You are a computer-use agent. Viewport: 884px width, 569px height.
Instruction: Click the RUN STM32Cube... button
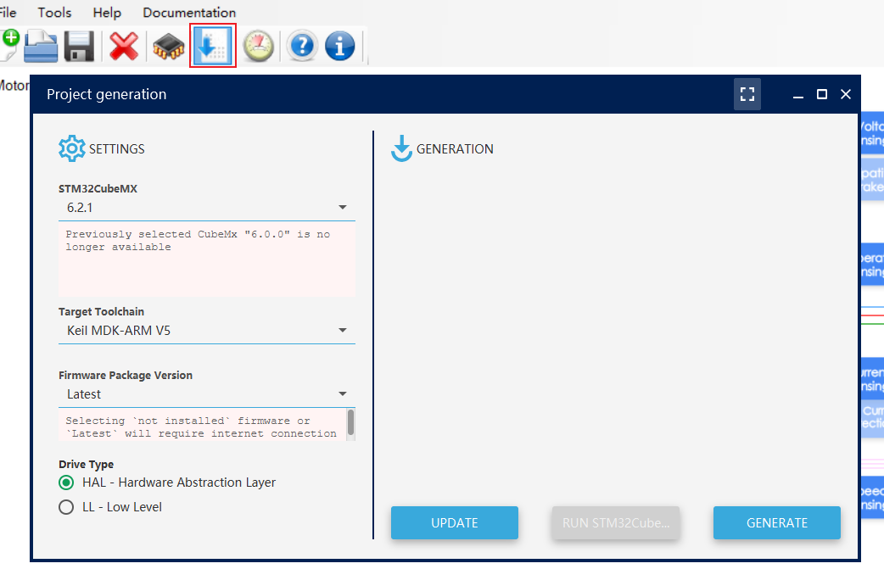[616, 523]
